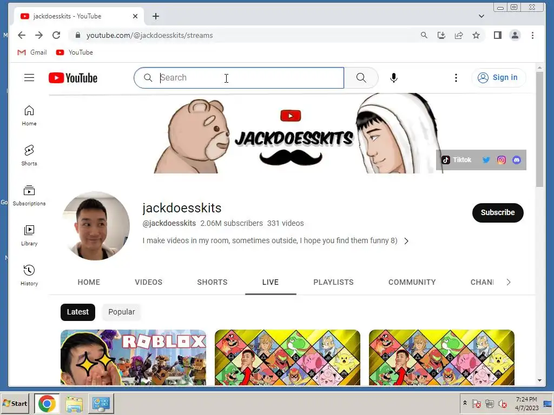554x415 pixels.
Task: Click the scrollbar down arrow
Action: point(539,380)
